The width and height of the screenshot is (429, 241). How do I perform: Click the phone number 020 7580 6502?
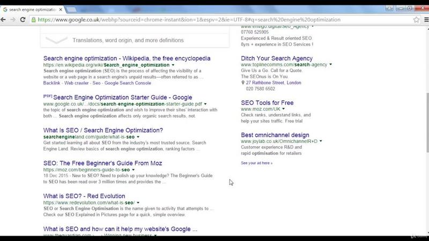[261, 89]
